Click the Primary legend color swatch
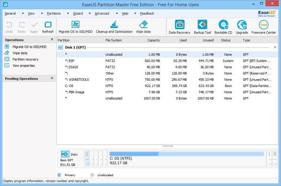281x186 pixels. coord(59,175)
